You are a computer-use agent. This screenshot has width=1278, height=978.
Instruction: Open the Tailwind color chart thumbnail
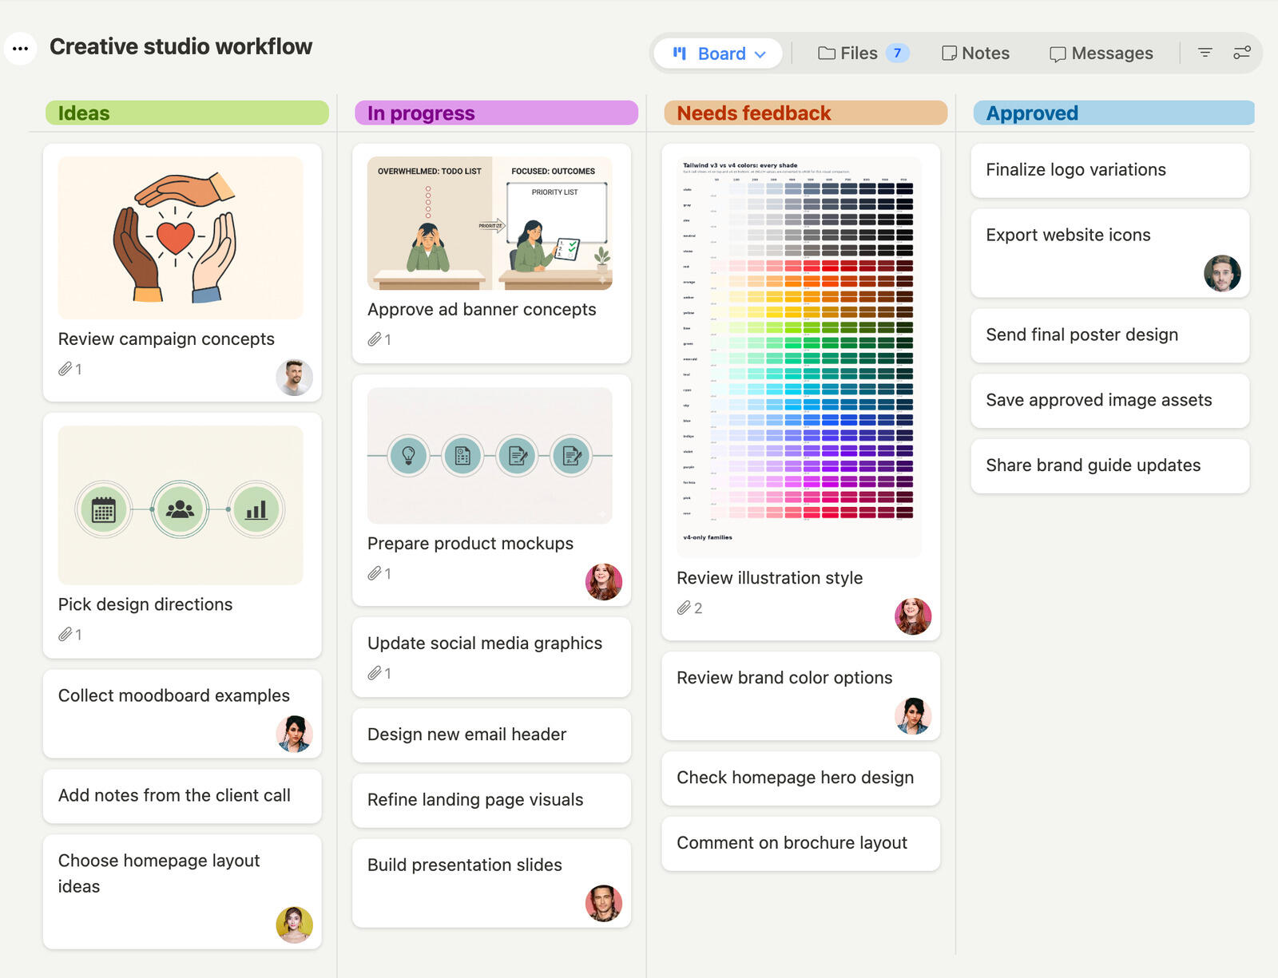coord(799,357)
